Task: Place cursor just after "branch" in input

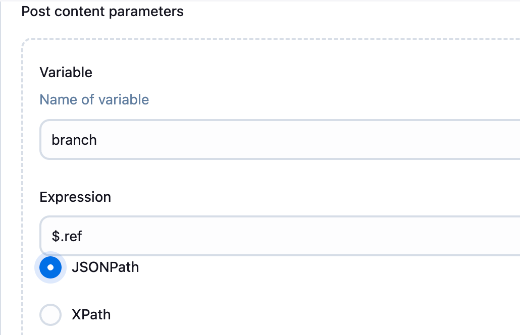Action: [98, 140]
